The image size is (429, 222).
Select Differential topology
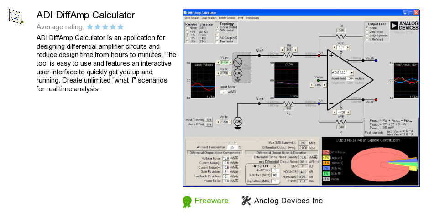coord(218,31)
